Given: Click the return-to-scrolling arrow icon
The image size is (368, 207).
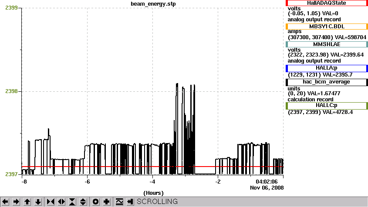Looking at the screenshot, I should (x=130, y=202).
